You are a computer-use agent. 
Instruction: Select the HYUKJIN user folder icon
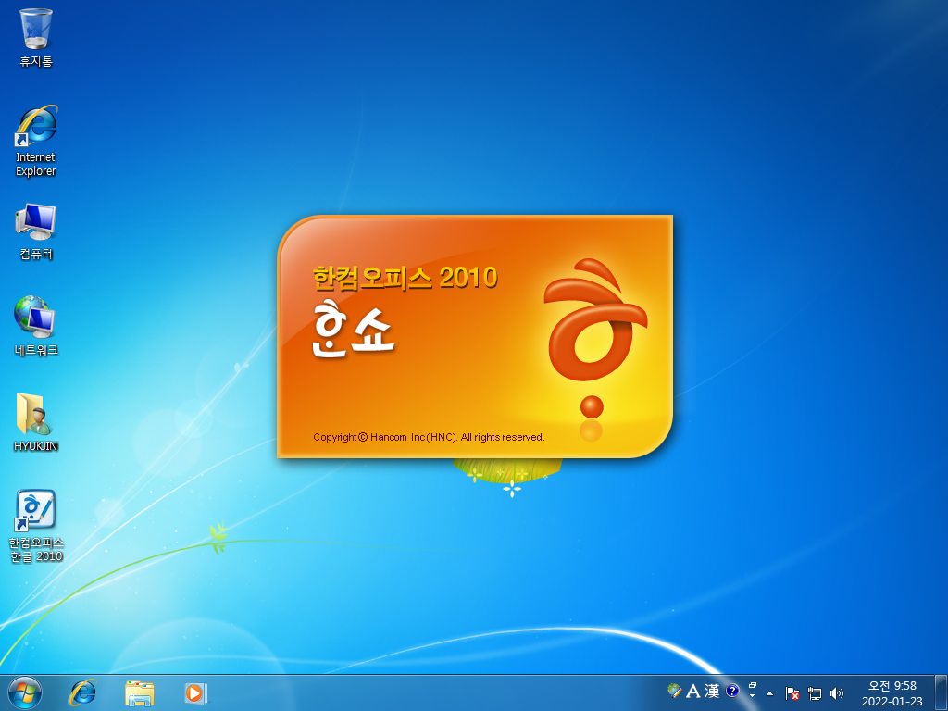pyautogui.click(x=36, y=421)
